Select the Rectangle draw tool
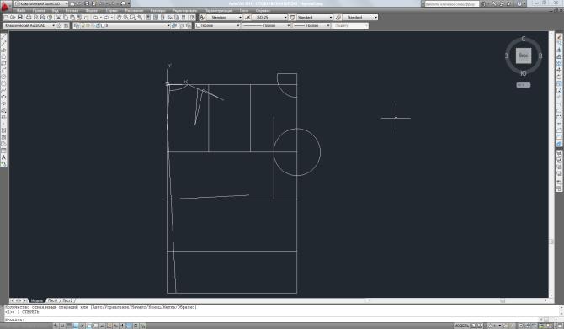 pos(4,63)
